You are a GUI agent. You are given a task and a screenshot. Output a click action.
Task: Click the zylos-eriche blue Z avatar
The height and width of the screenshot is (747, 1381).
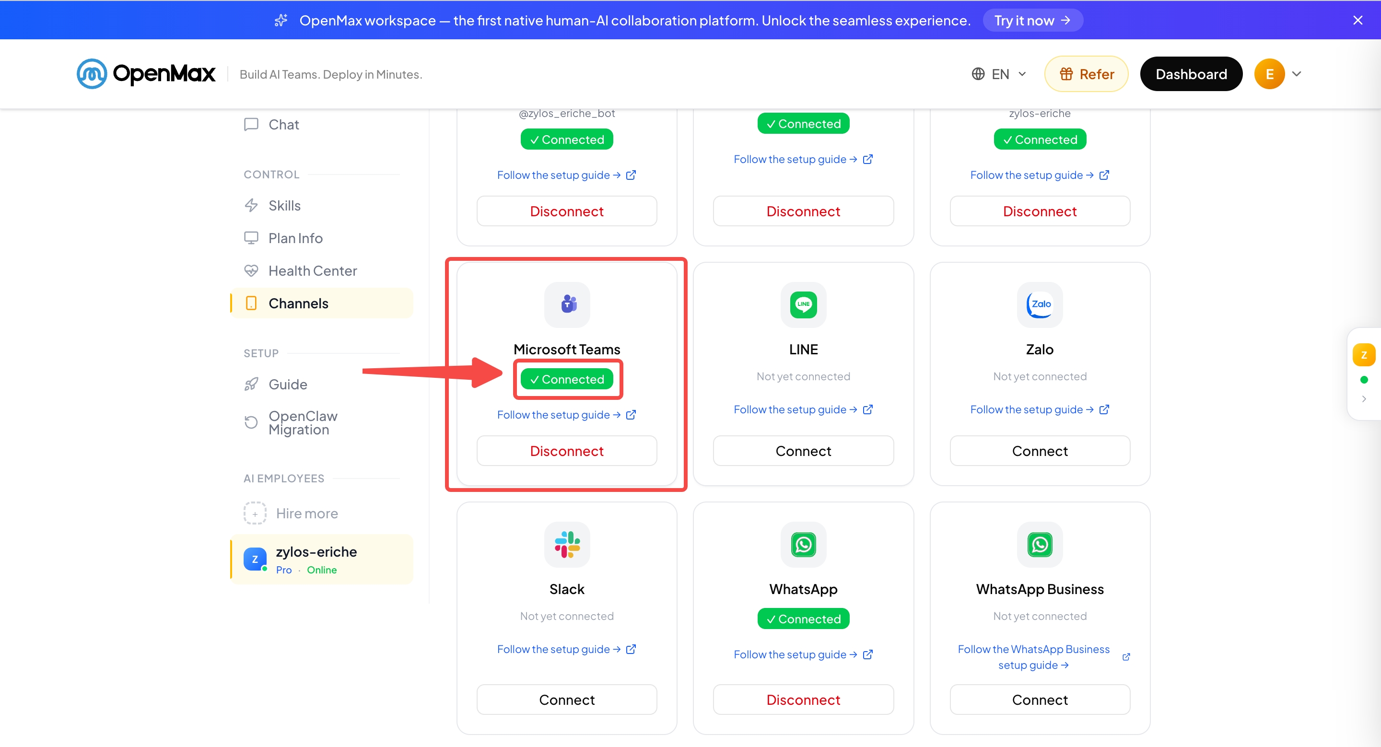click(x=255, y=560)
